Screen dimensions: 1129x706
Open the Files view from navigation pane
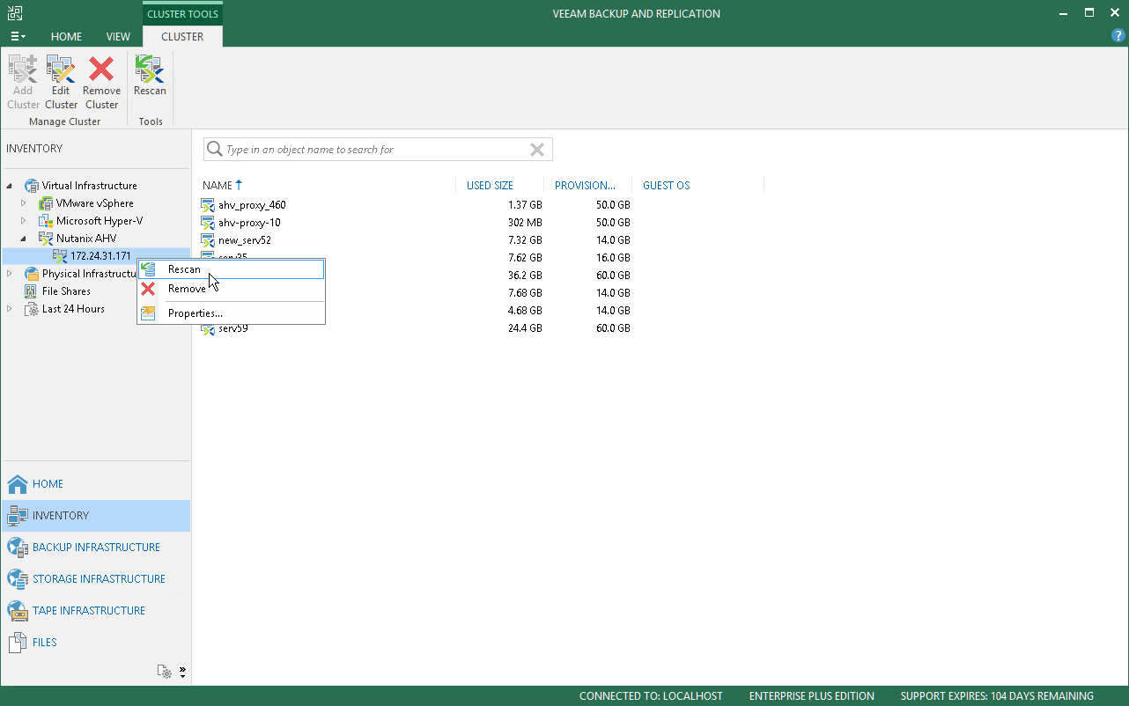95,643
